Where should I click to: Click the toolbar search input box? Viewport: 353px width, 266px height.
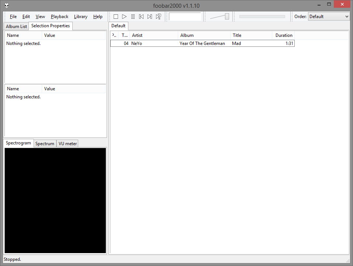(185, 17)
